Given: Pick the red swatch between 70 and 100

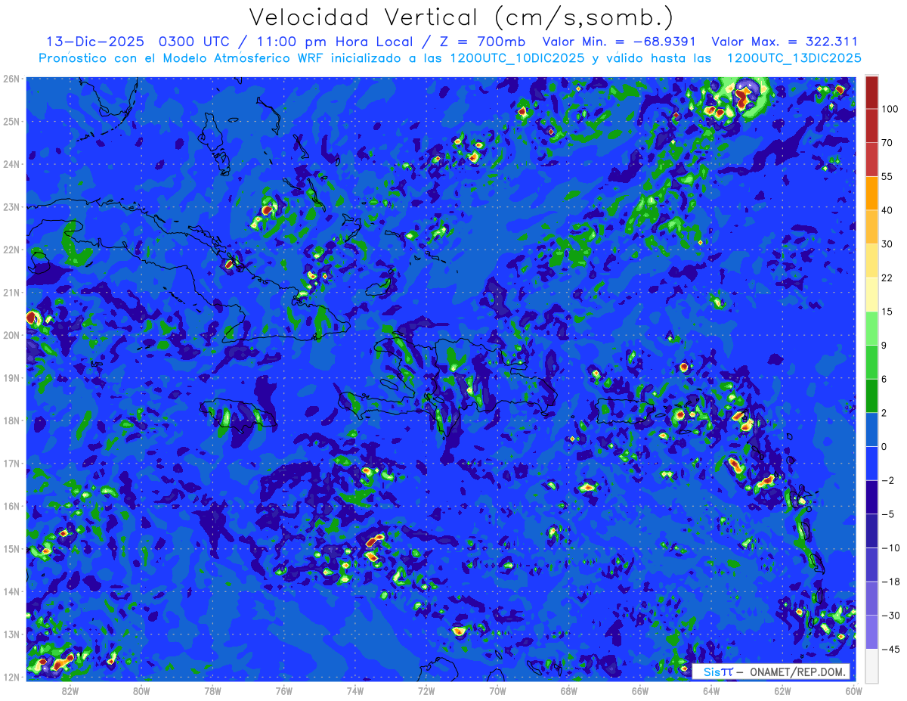Looking at the screenshot, I should (x=871, y=126).
